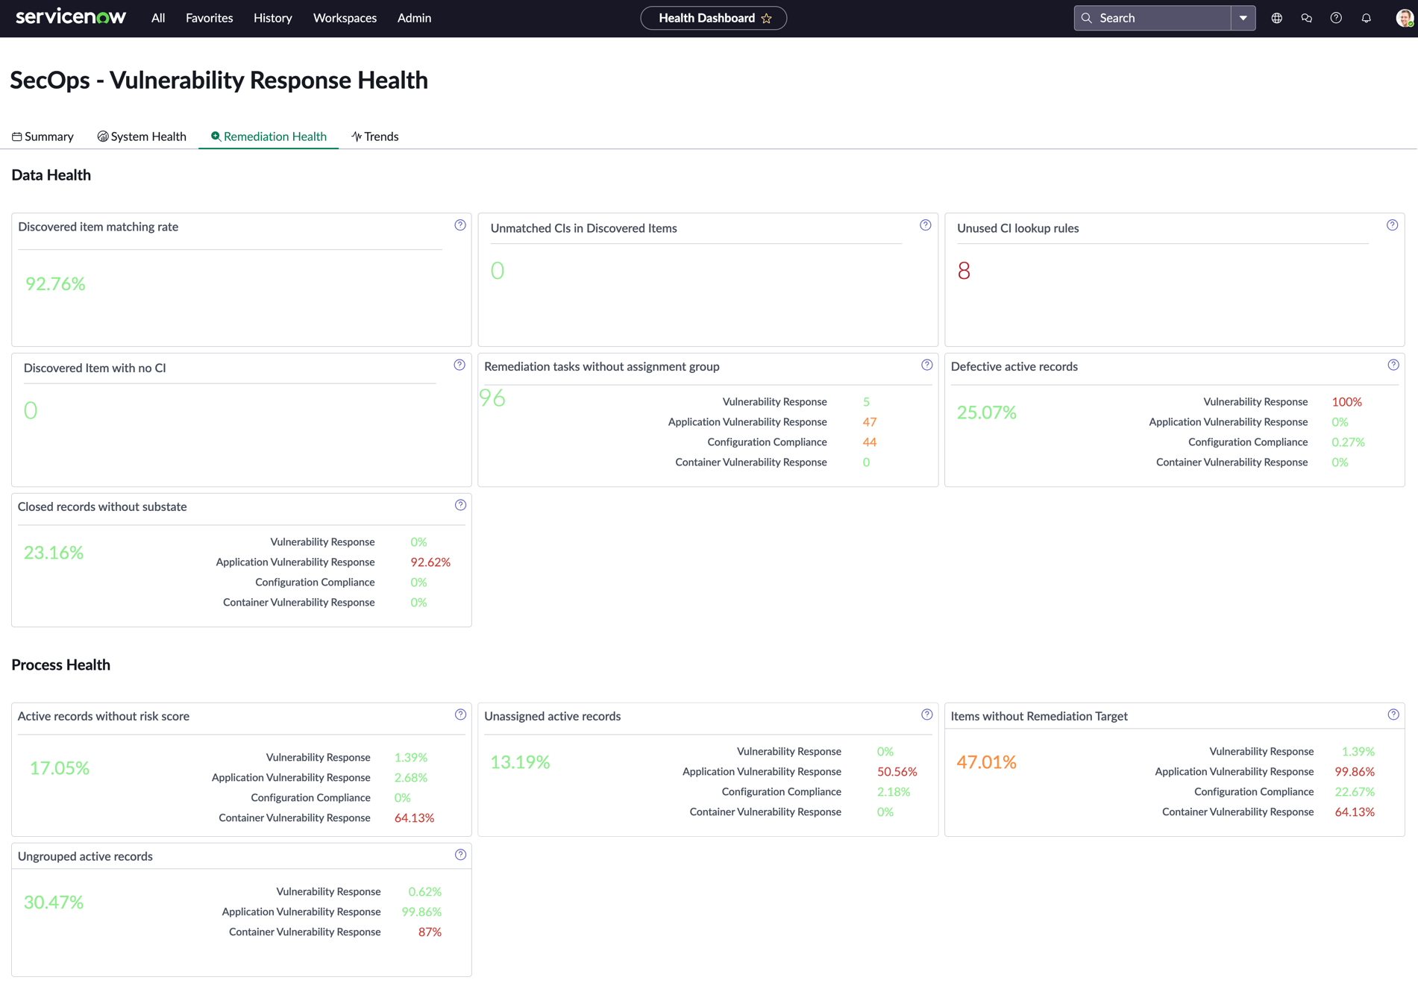Click the 17.05% risk score value
The width and height of the screenshot is (1418, 989).
click(x=60, y=768)
